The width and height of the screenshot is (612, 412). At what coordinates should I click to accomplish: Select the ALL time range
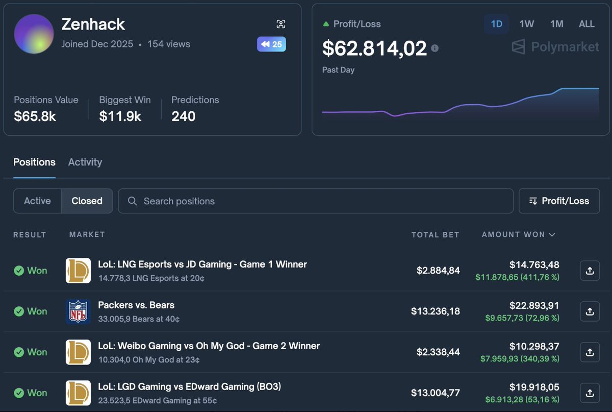point(586,24)
